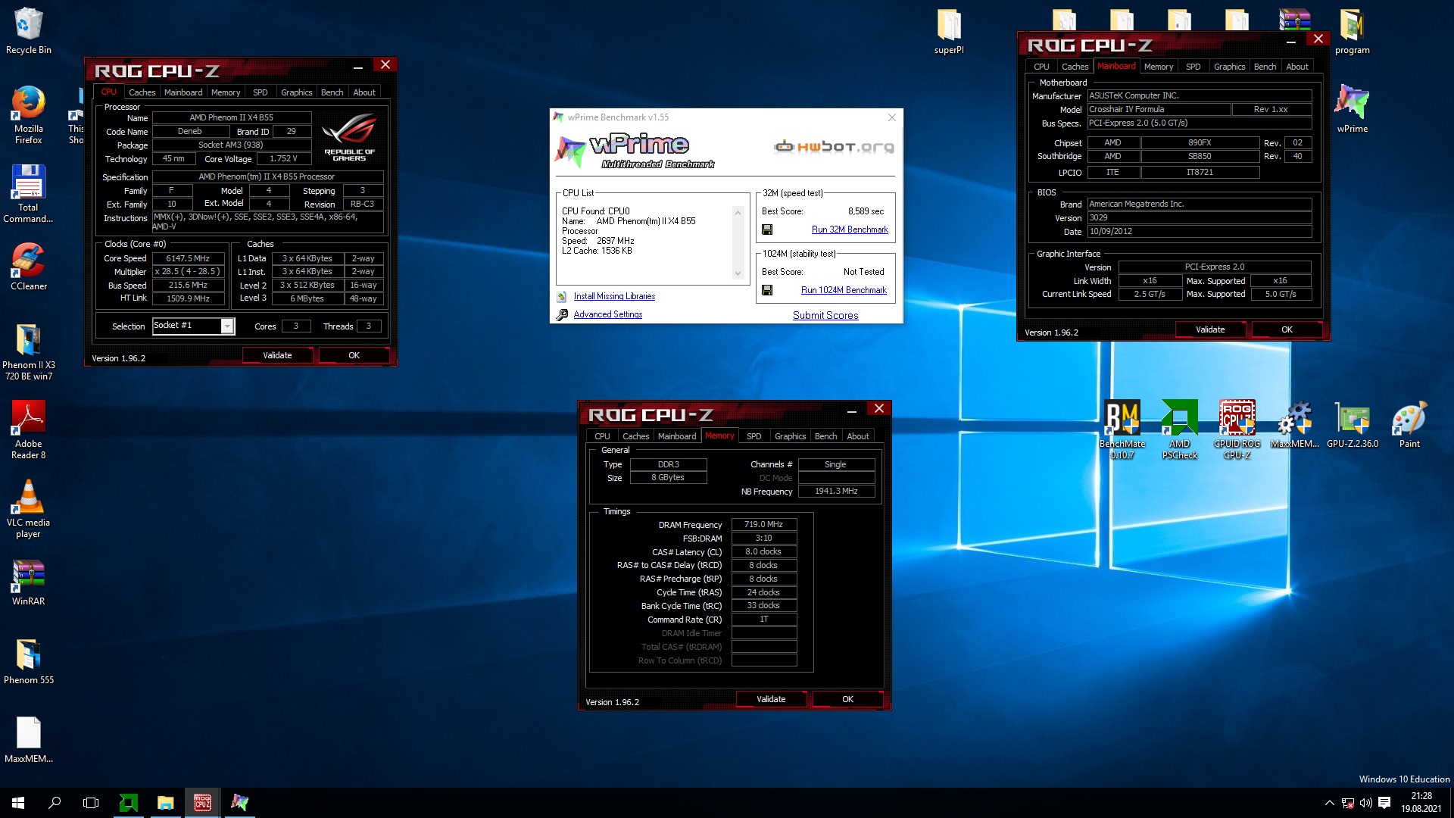Click Run 32M Benchmark link

(x=850, y=229)
